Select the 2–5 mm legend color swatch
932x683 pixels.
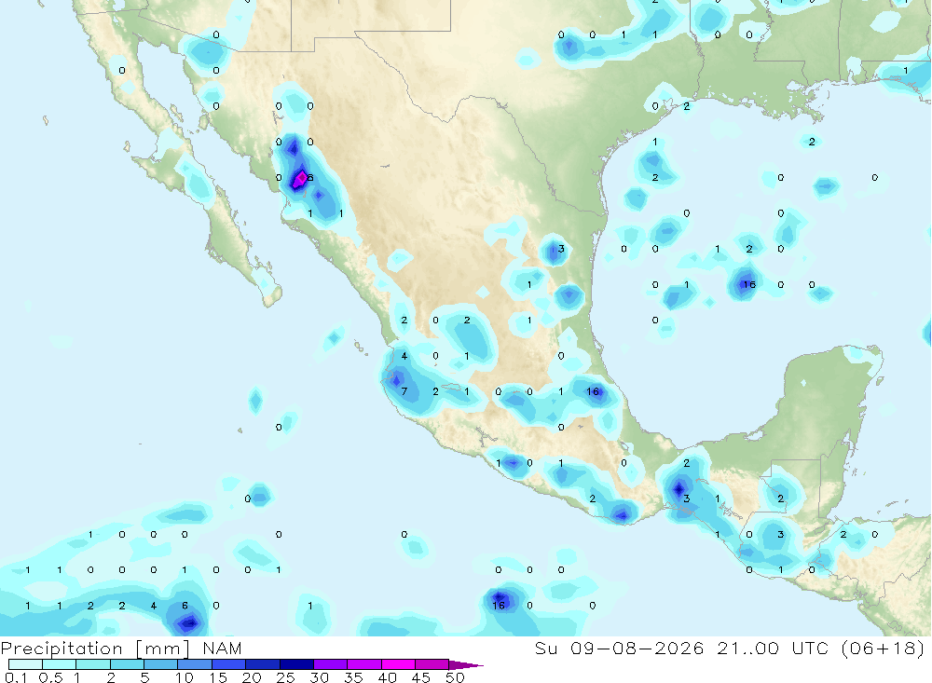(127, 664)
